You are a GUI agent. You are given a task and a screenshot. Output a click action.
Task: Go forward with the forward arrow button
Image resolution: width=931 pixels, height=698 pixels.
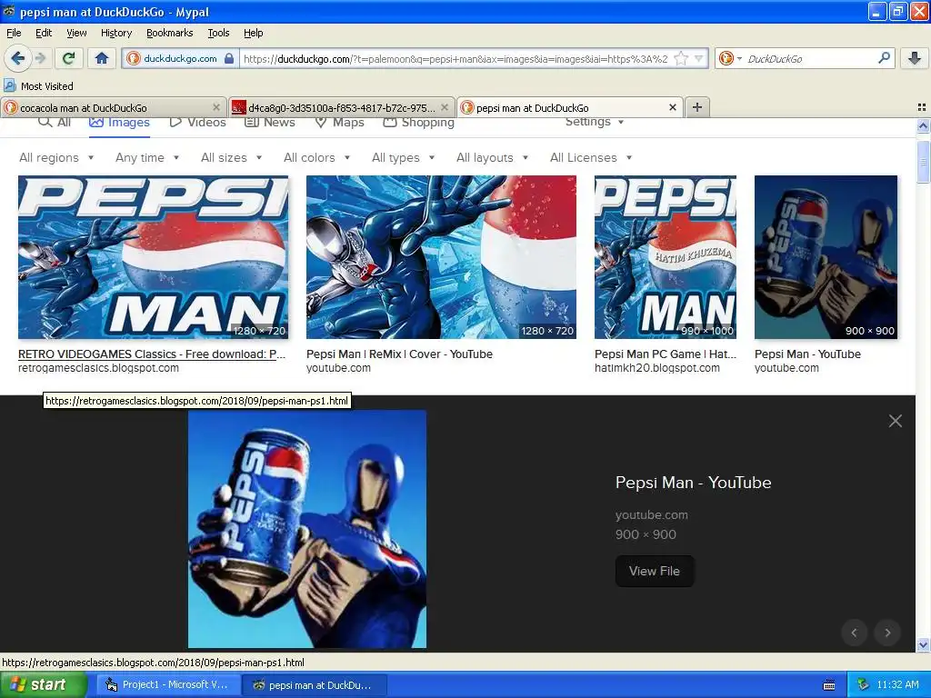tap(40, 58)
